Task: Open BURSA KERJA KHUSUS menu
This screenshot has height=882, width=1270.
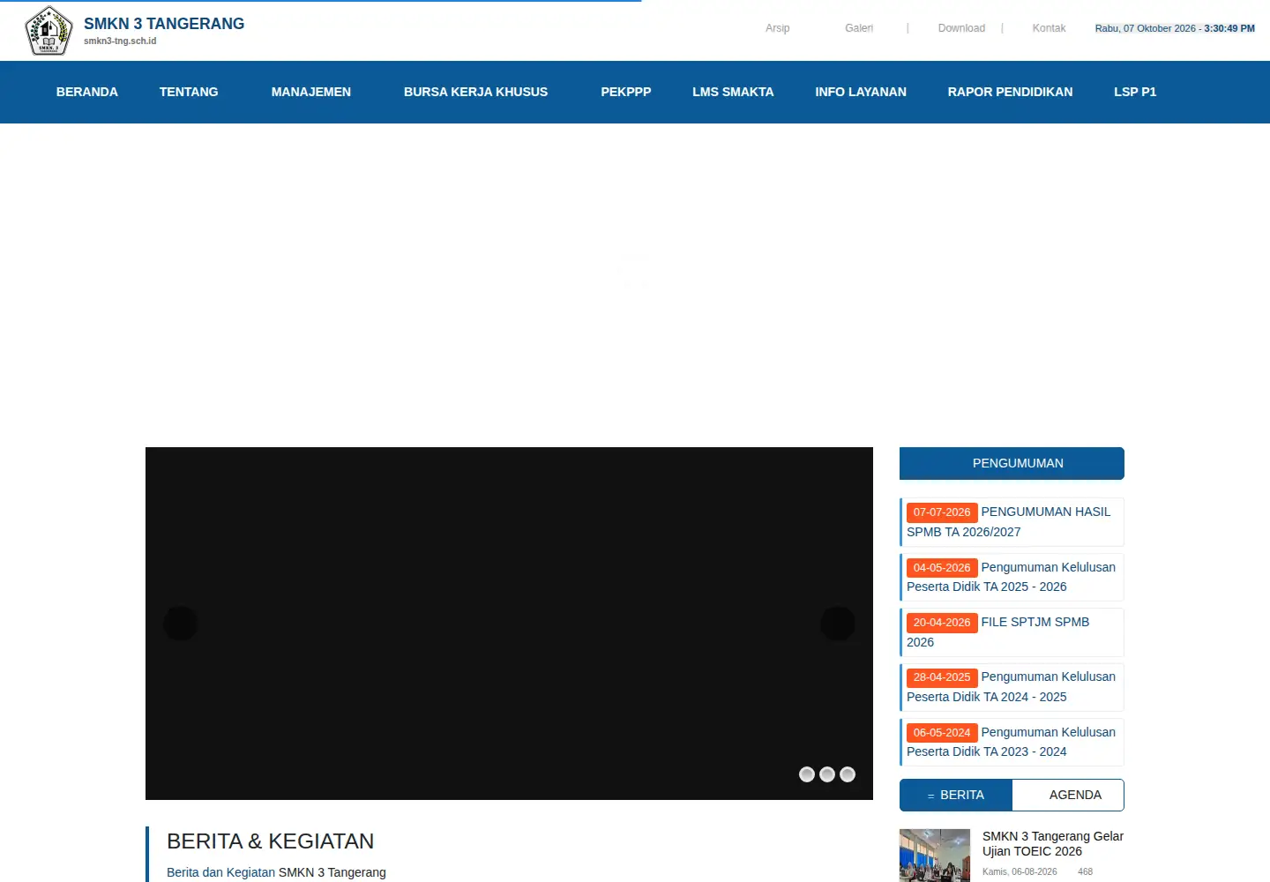Action: 476,92
